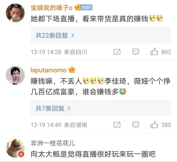Tap the chevron arrow after 共22条回复
Image resolution: width=177 pixels, height=162 pixels.
point(73,36)
